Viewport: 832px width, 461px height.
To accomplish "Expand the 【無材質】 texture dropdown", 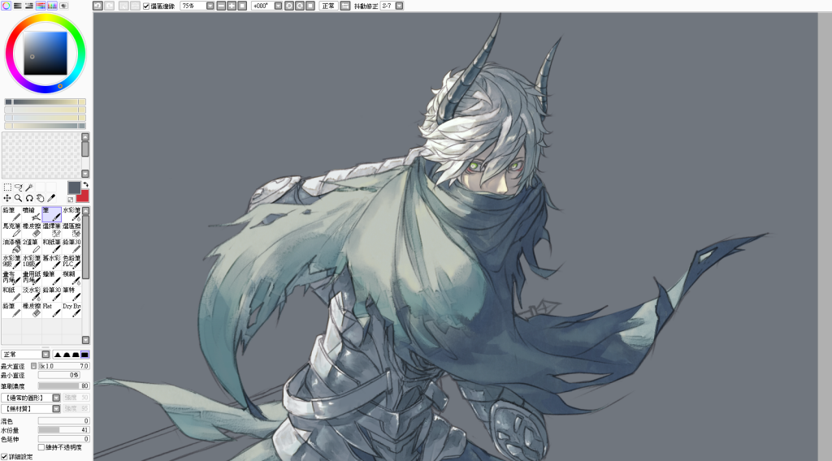I will 56,409.
